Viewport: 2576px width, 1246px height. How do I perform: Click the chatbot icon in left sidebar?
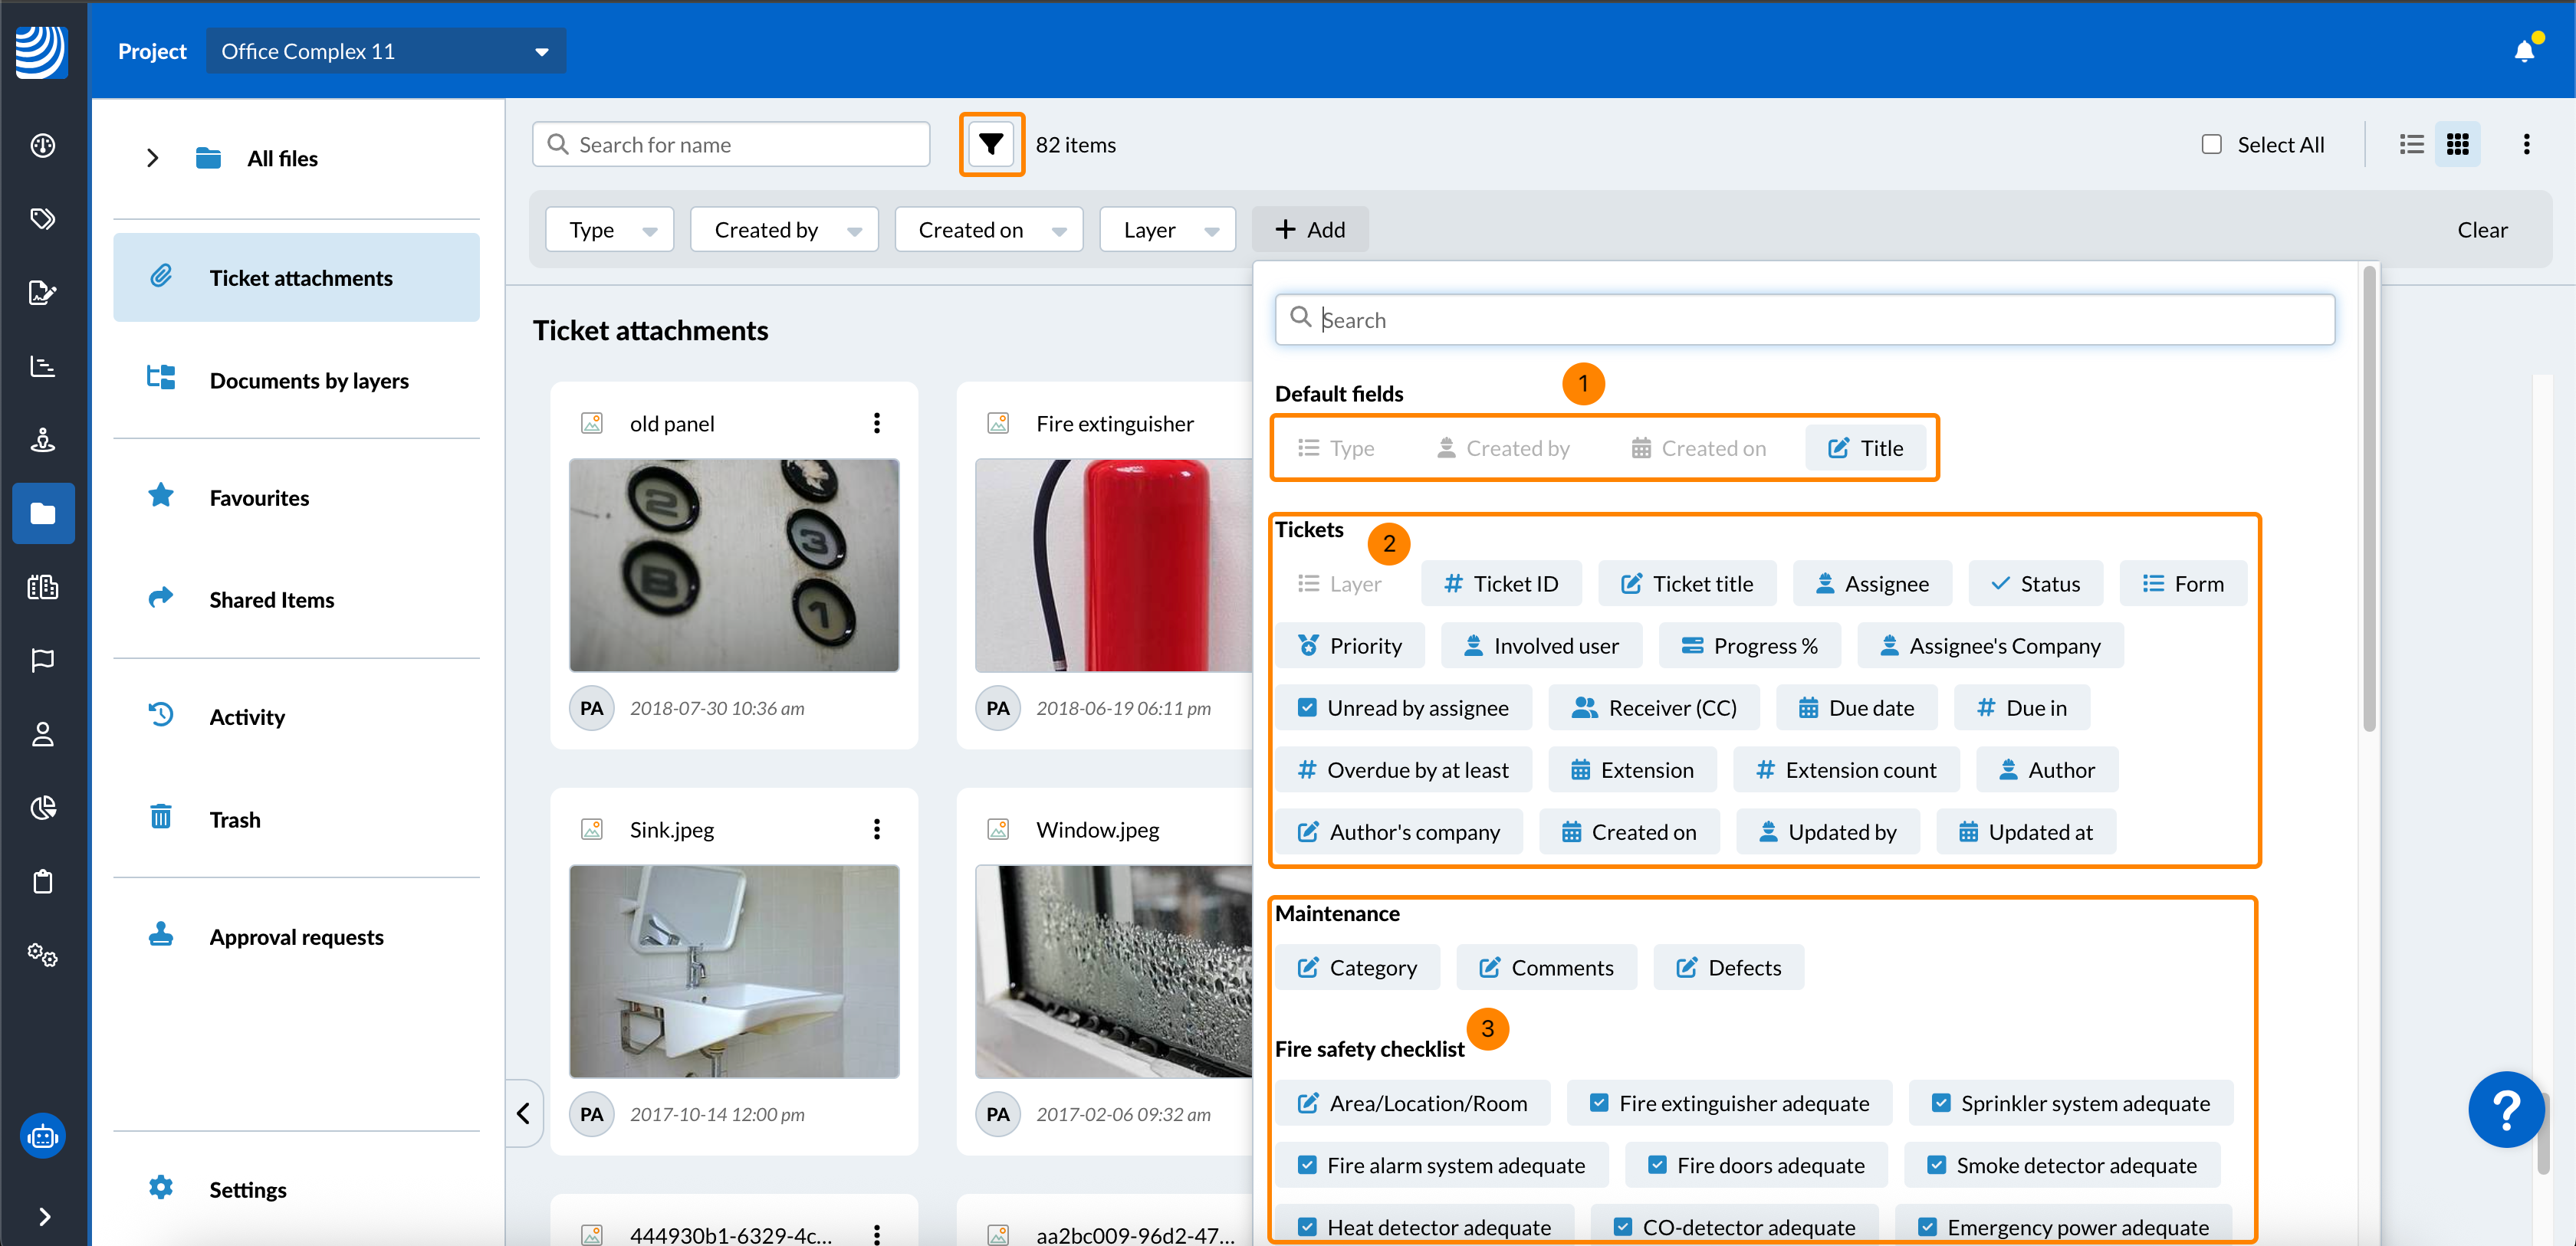coord(43,1136)
